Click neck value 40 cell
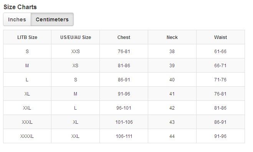 click(172, 79)
